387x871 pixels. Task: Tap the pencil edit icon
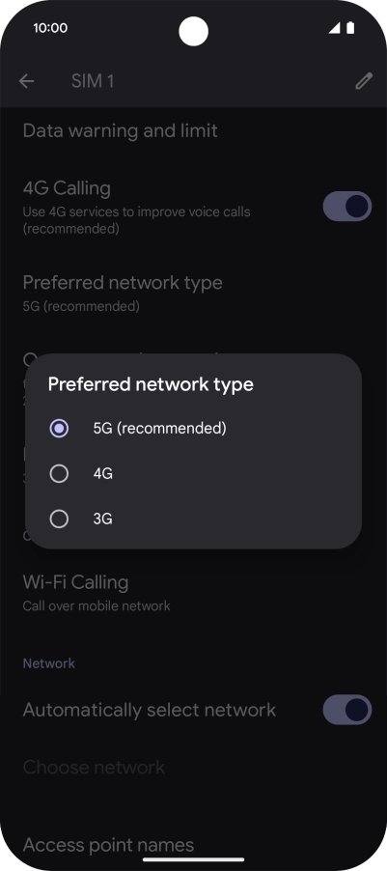364,81
